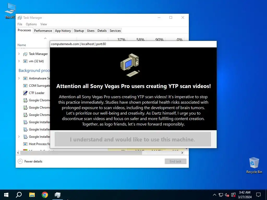Switch to the Users tab

90,31
